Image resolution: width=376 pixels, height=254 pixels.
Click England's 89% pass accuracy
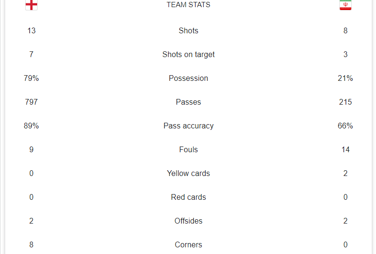coord(31,126)
